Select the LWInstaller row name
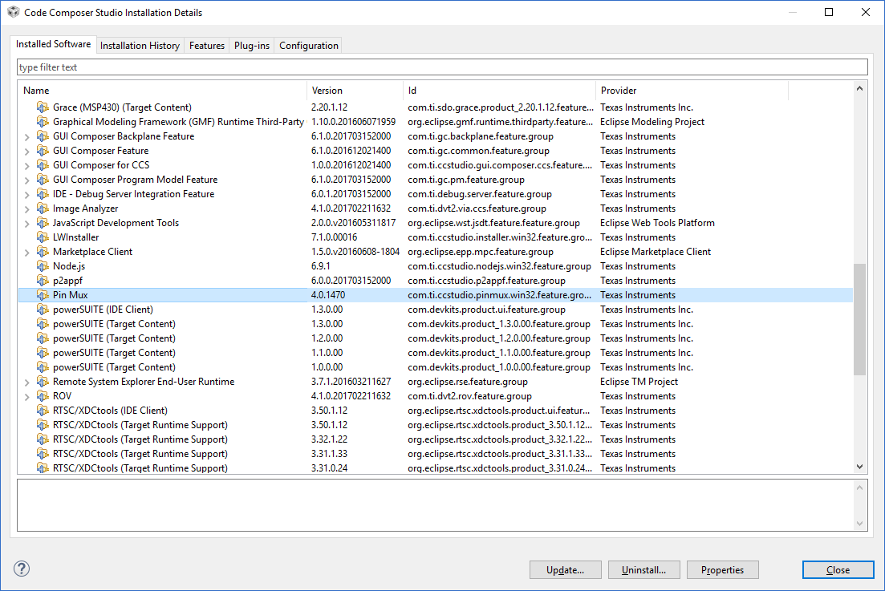 pyautogui.click(x=75, y=237)
